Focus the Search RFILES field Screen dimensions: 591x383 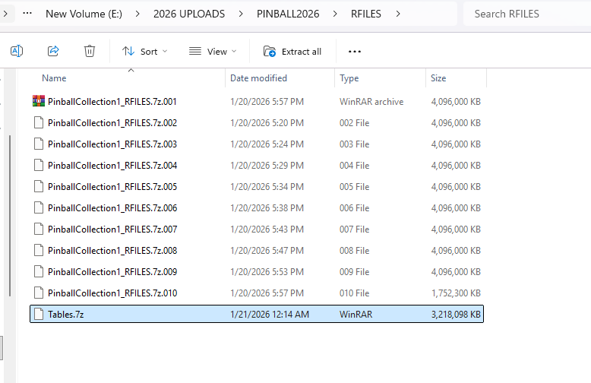pos(527,14)
